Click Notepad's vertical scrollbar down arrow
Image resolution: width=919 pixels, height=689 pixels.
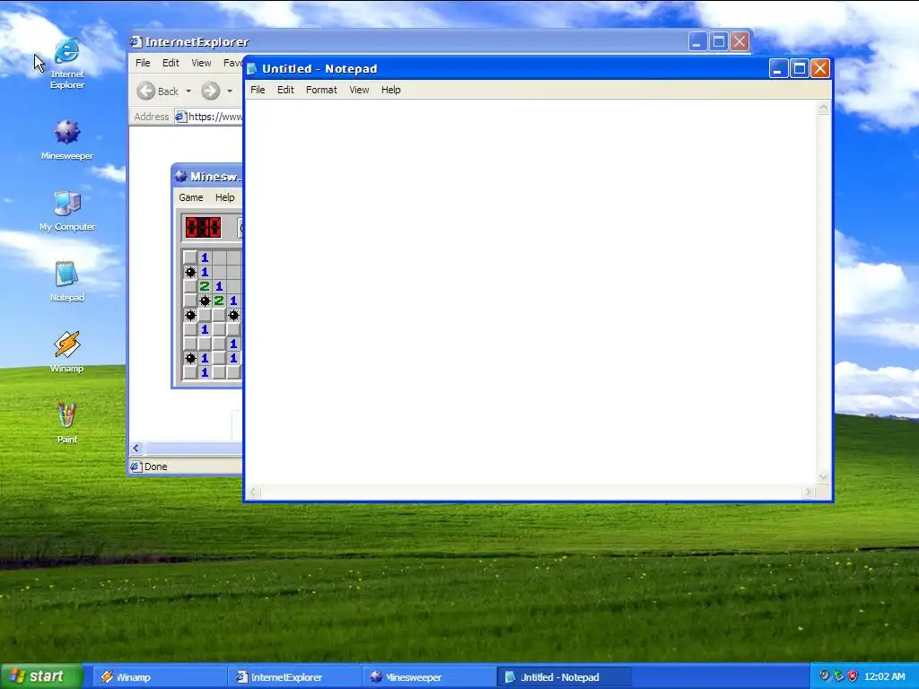coord(824,477)
